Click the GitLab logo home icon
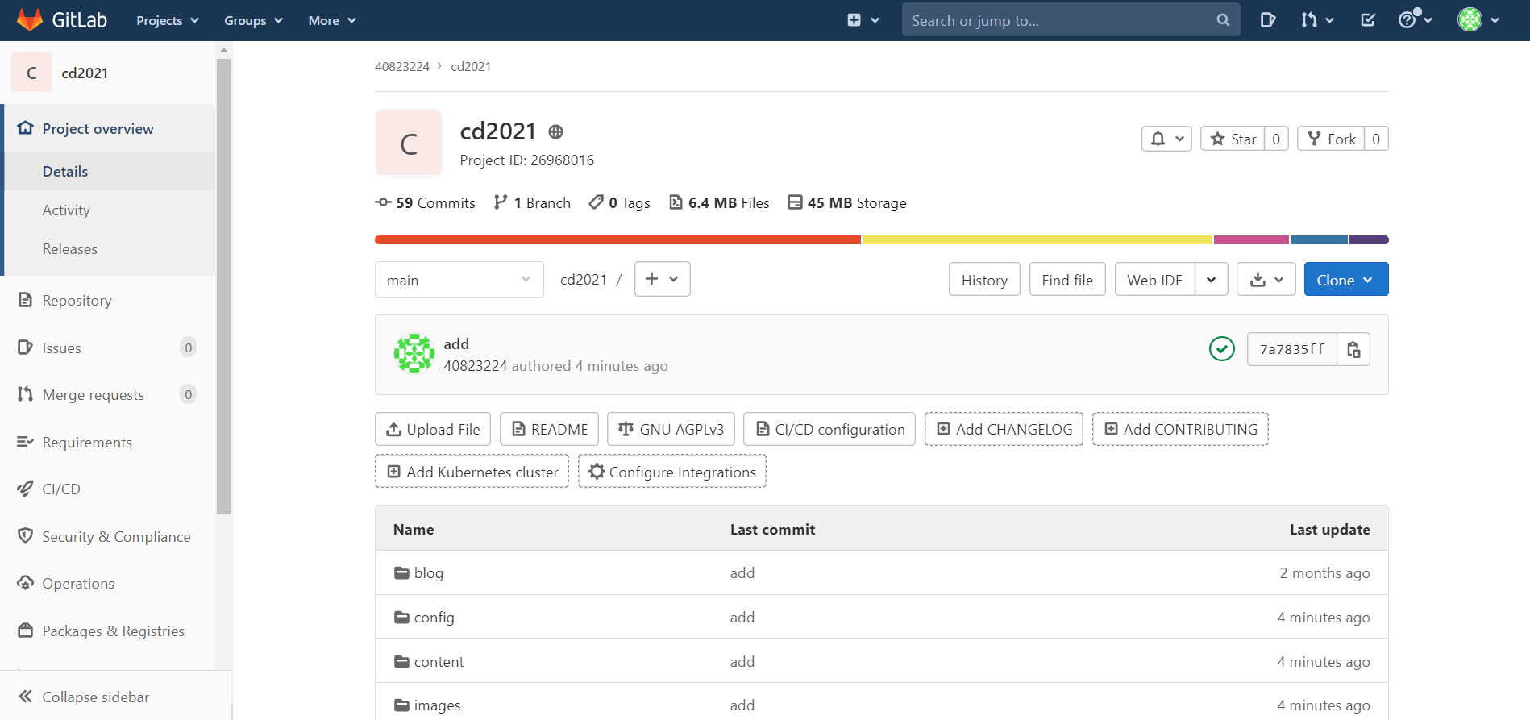The width and height of the screenshot is (1530, 720). pos(30,20)
